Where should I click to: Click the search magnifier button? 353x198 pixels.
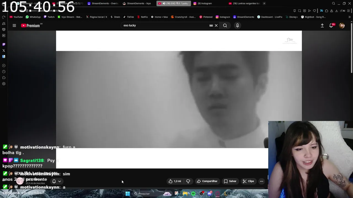tap(225, 25)
